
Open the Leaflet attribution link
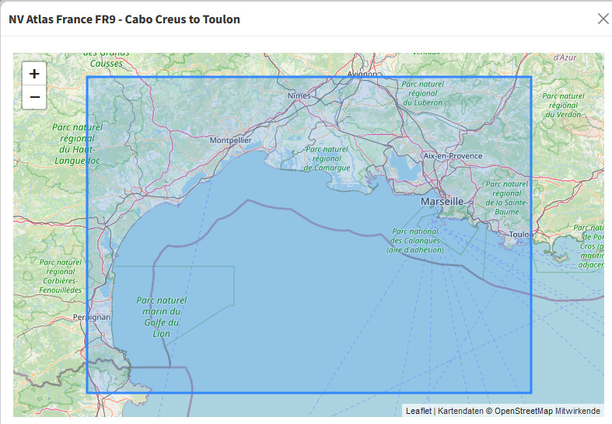[x=418, y=411]
